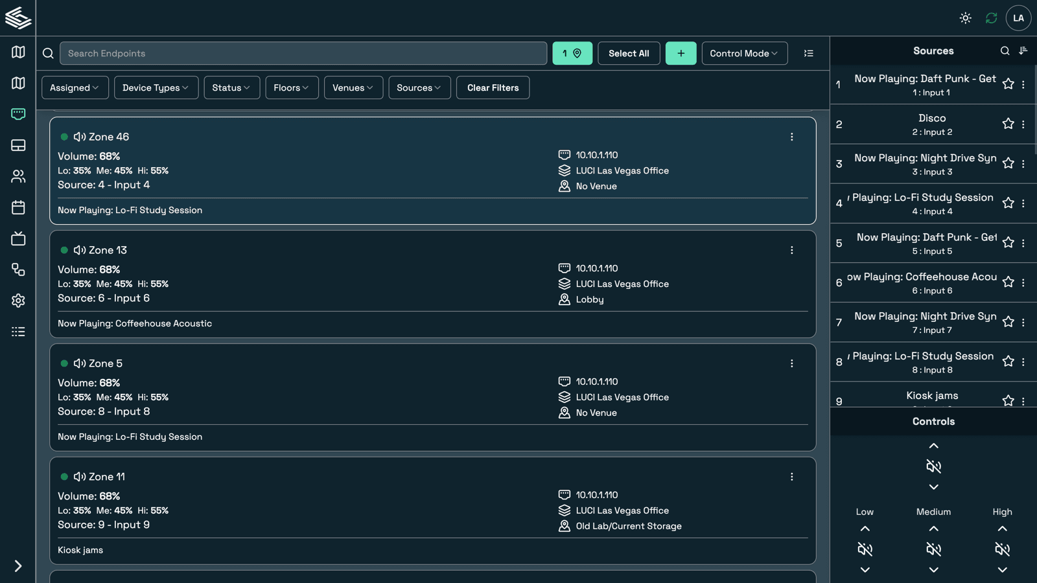Viewport: 1037px width, 583px height.
Task: Raise the High band level with the up arrow
Action: (x=1002, y=529)
